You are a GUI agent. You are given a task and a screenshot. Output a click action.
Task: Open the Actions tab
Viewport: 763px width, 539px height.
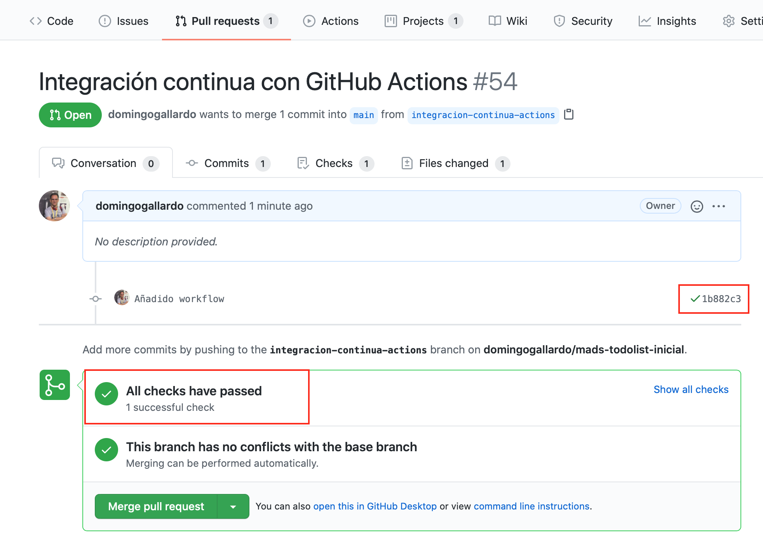tap(331, 21)
